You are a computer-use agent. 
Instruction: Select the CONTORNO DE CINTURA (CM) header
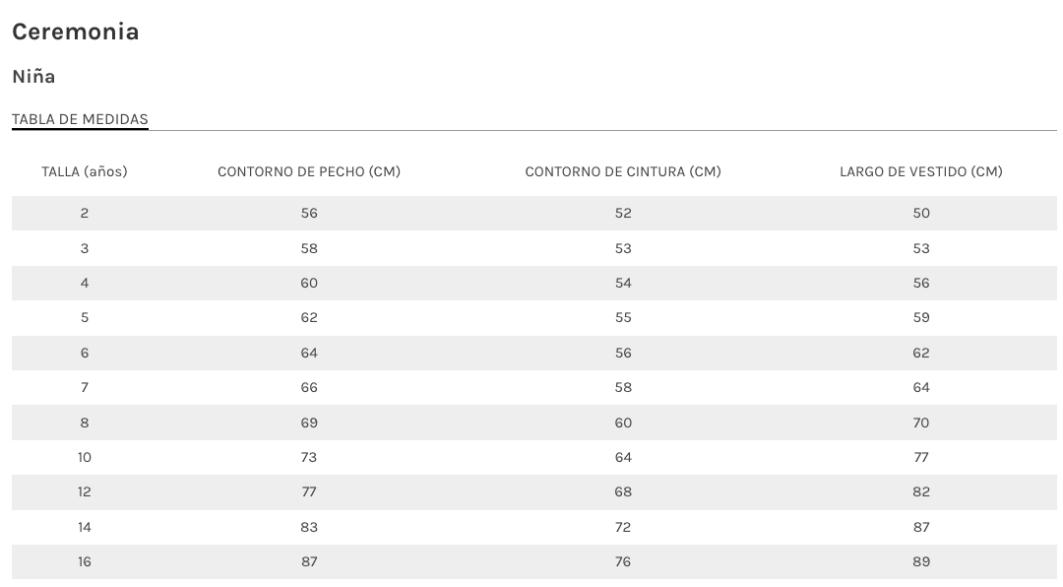coord(623,171)
